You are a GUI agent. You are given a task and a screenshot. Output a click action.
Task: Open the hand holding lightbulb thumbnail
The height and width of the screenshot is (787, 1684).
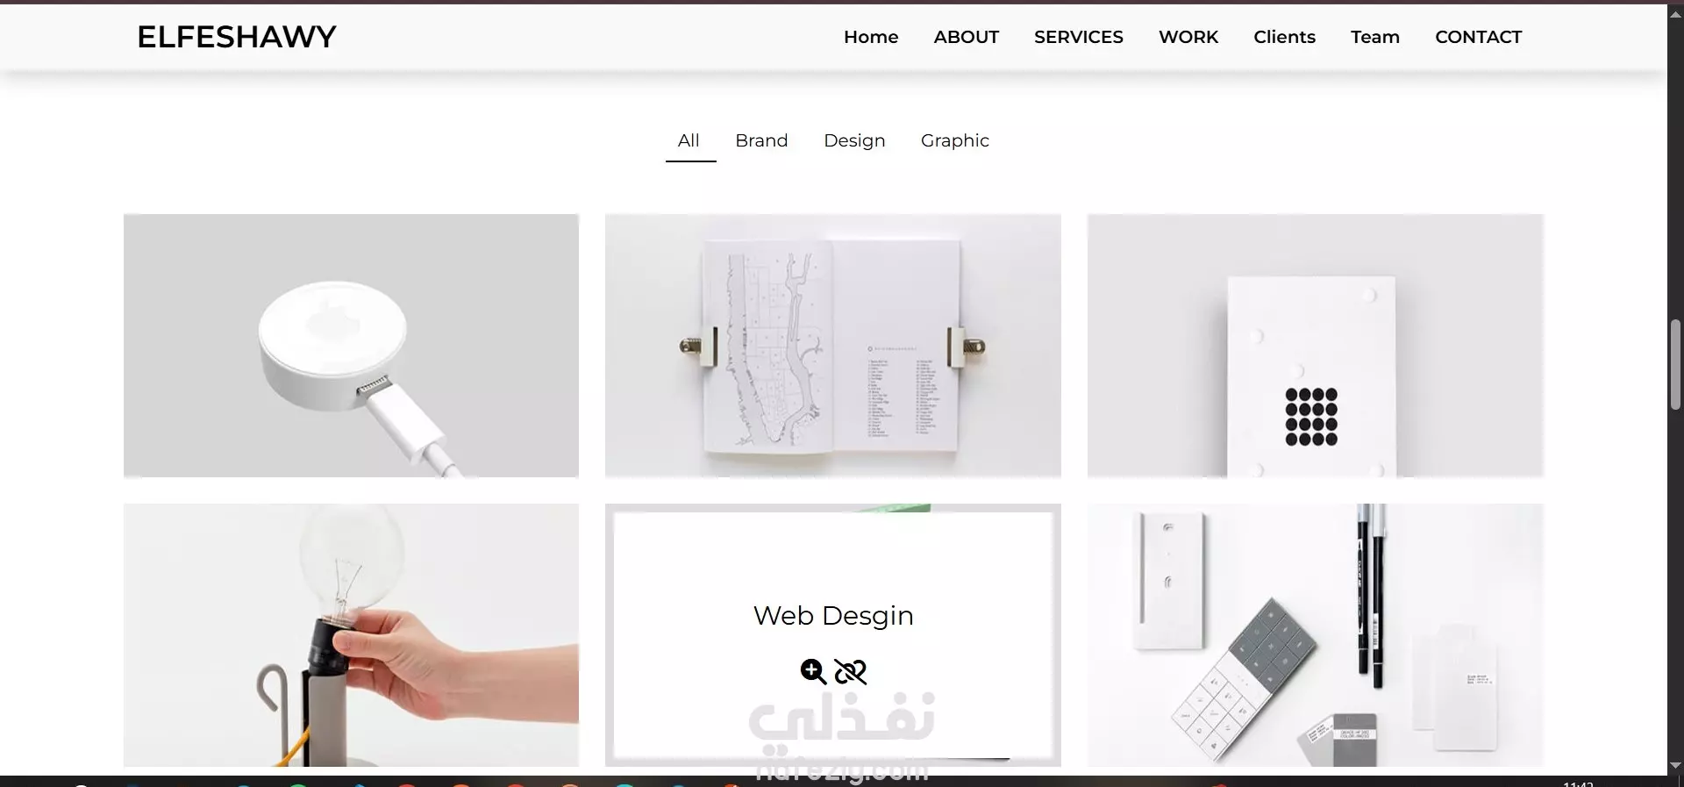(351, 635)
